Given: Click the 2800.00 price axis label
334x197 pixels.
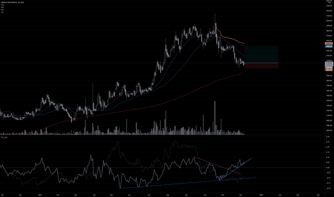Looking at the screenshot, I should tap(329, 130).
